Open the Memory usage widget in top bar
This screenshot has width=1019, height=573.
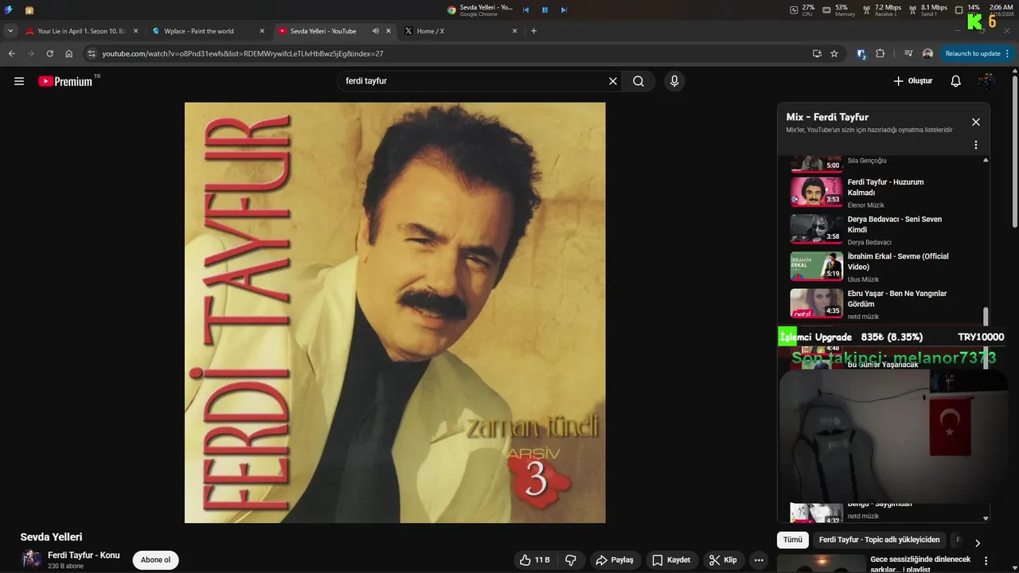tap(838, 10)
